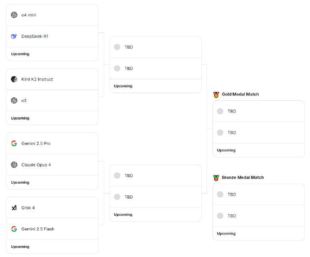Click the Bronze Medal Match medal icon
The image size is (310, 257).
coord(216,178)
